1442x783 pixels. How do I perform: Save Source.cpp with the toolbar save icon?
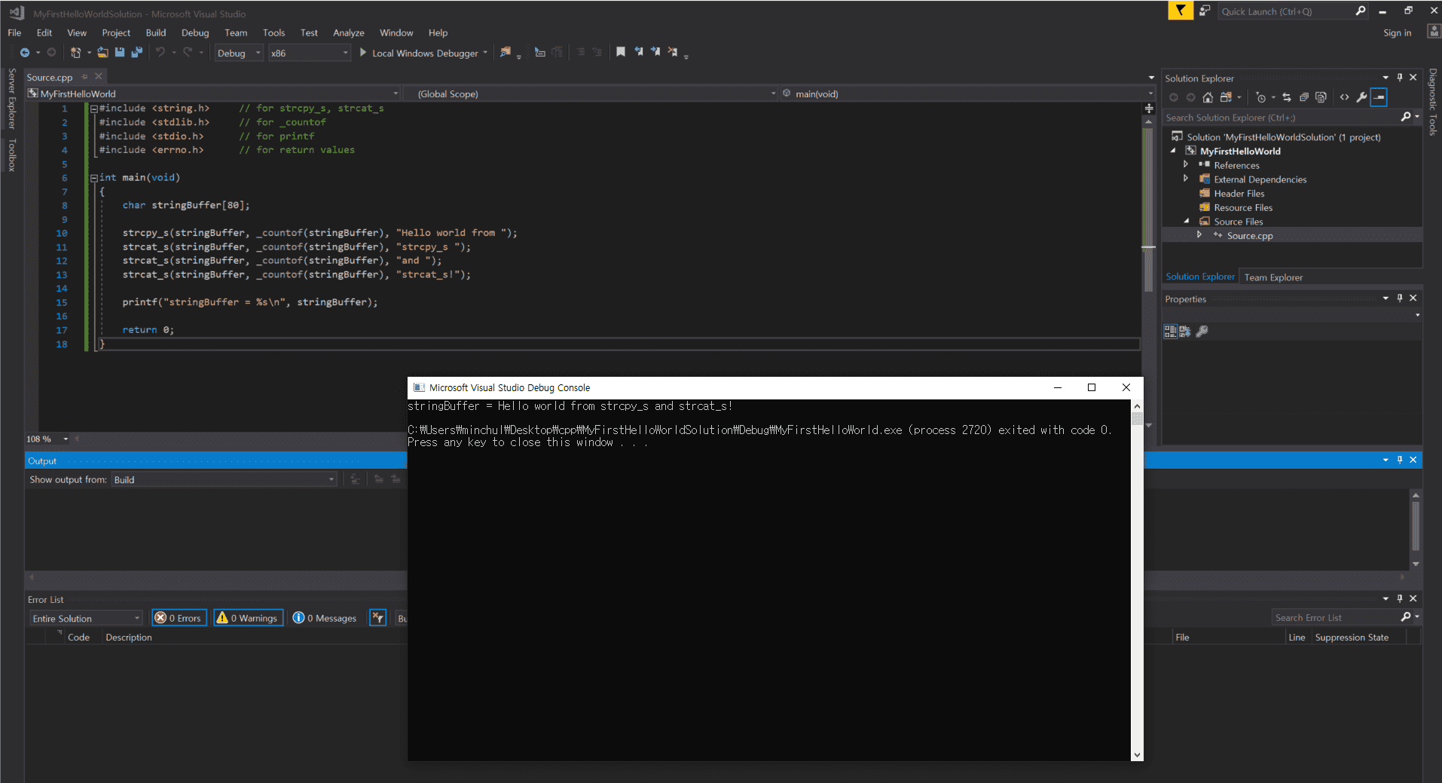point(120,53)
